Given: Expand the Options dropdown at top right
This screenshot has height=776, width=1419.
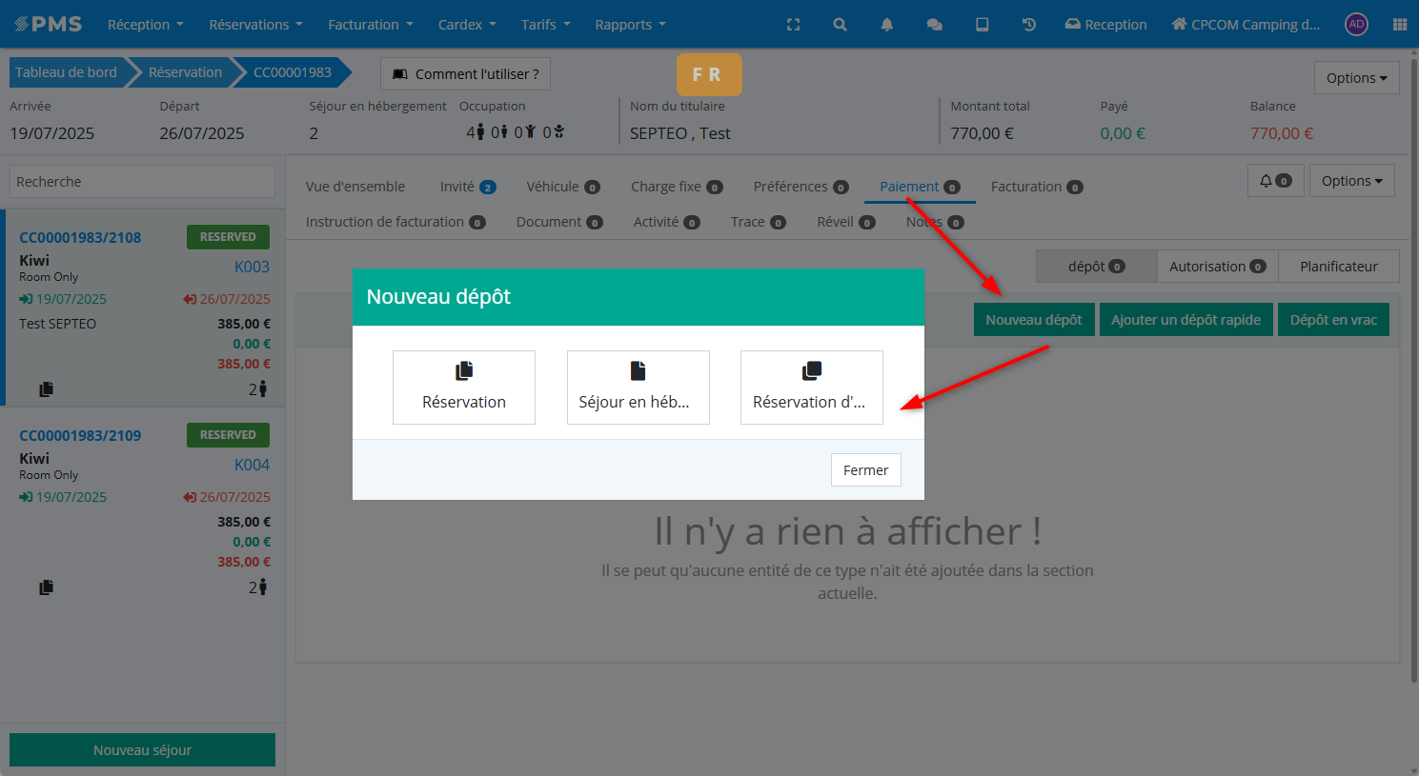Looking at the screenshot, I should (1356, 78).
